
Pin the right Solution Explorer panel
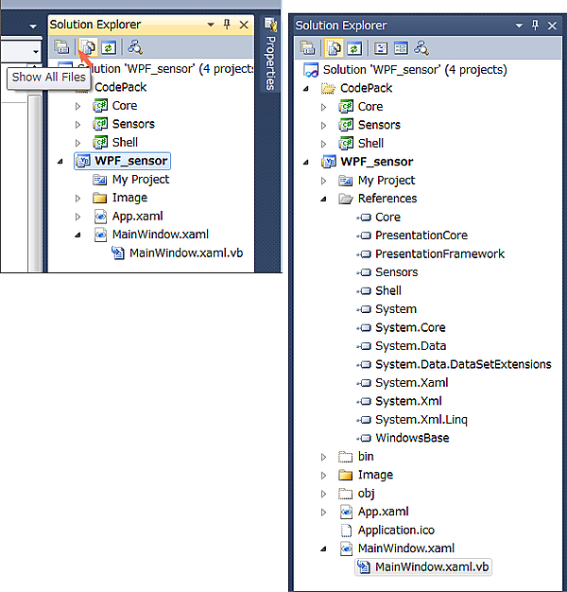click(x=535, y=26)
